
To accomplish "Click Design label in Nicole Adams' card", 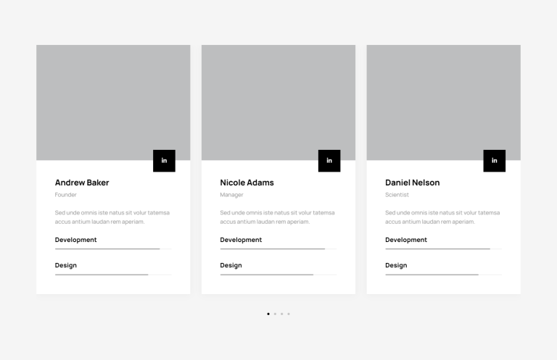I will pyautogui.click(x=231, y=265).
